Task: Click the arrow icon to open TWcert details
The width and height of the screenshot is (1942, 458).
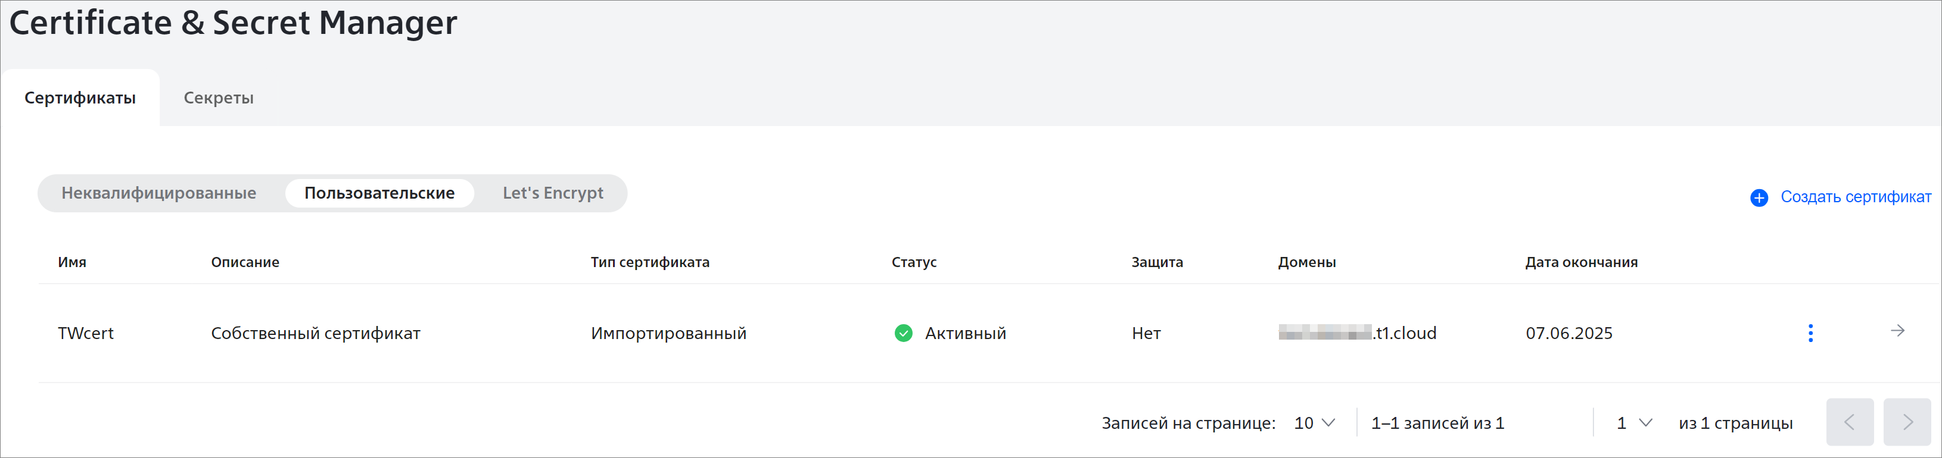Action: (x=1897, y=331)
